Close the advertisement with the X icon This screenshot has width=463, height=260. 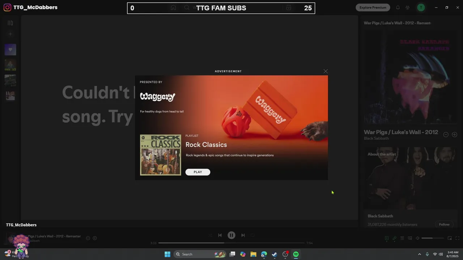(326, 71)
